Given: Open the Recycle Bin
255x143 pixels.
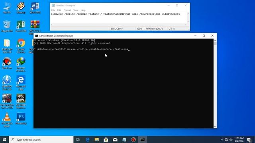Looking at the screenshot, I should 7,26.
